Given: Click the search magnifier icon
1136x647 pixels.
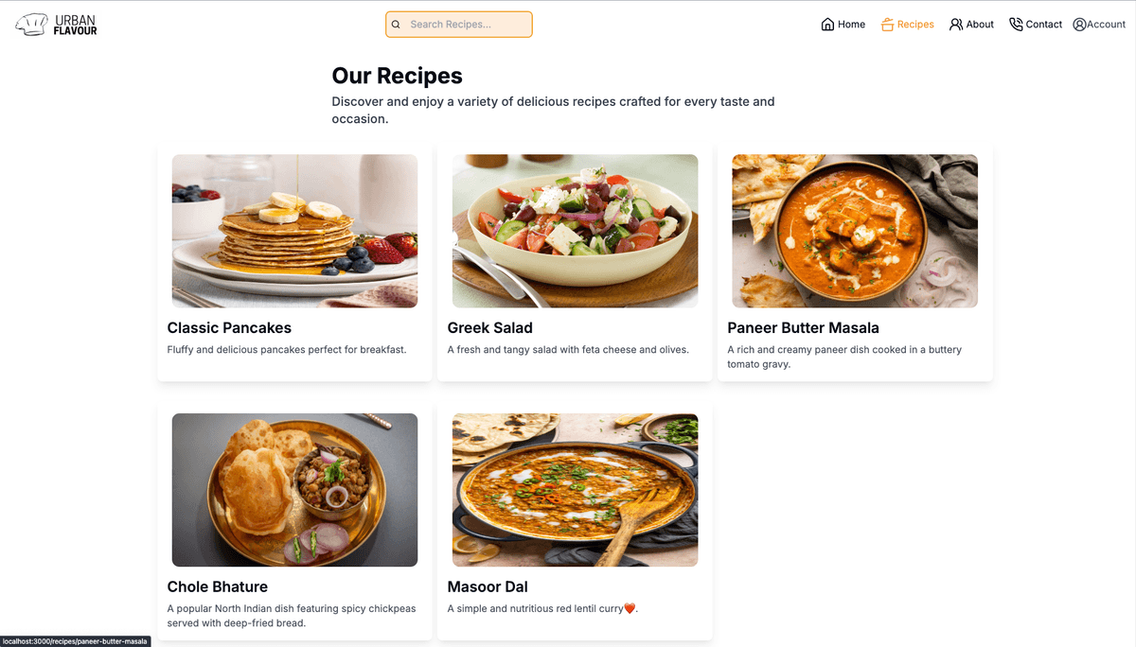Looking at the screenshot, I should click(x=397, y=25).
